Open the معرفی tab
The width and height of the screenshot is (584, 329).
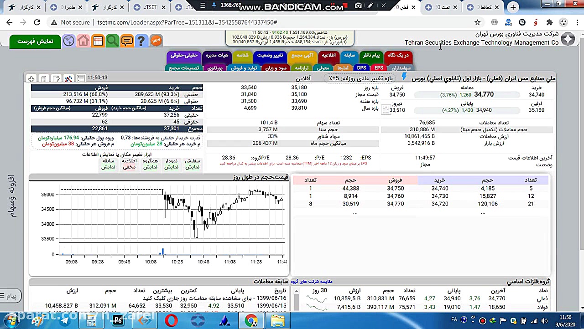[x=323, y=68]
